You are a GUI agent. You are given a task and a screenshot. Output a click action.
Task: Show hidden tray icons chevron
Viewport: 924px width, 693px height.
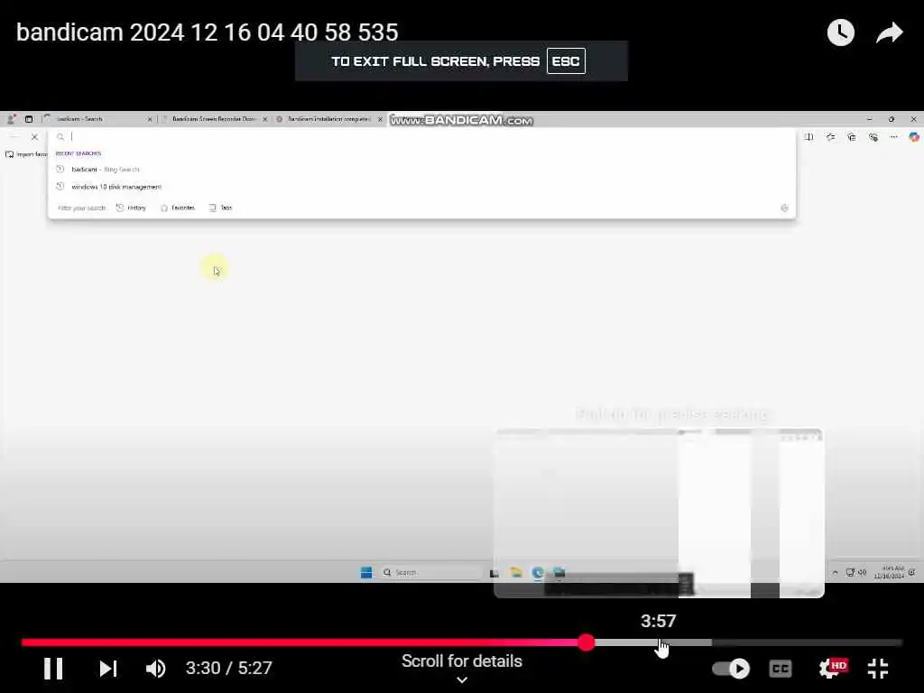[x=835, y=572]
